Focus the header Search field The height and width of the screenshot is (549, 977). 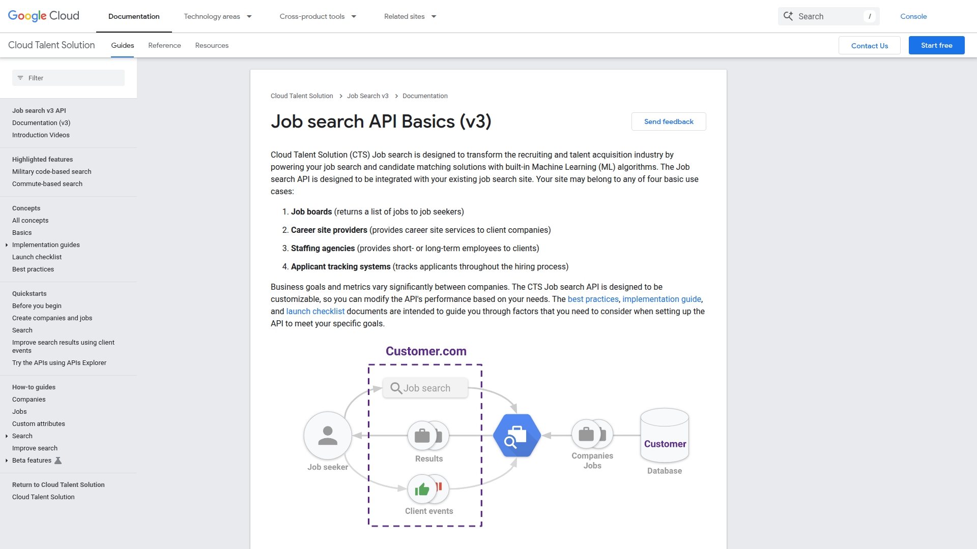(828, 16)
